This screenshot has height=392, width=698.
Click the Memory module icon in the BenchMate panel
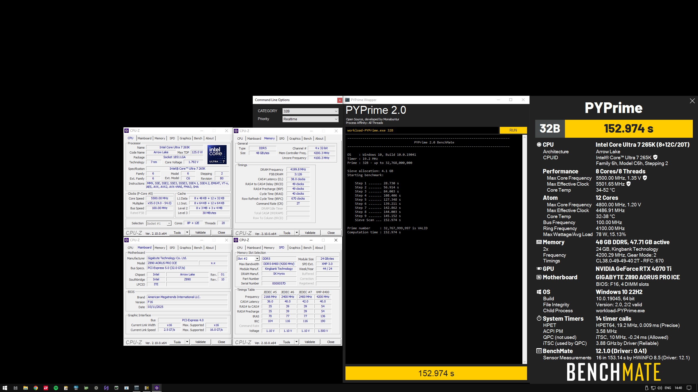click(539, 242)
